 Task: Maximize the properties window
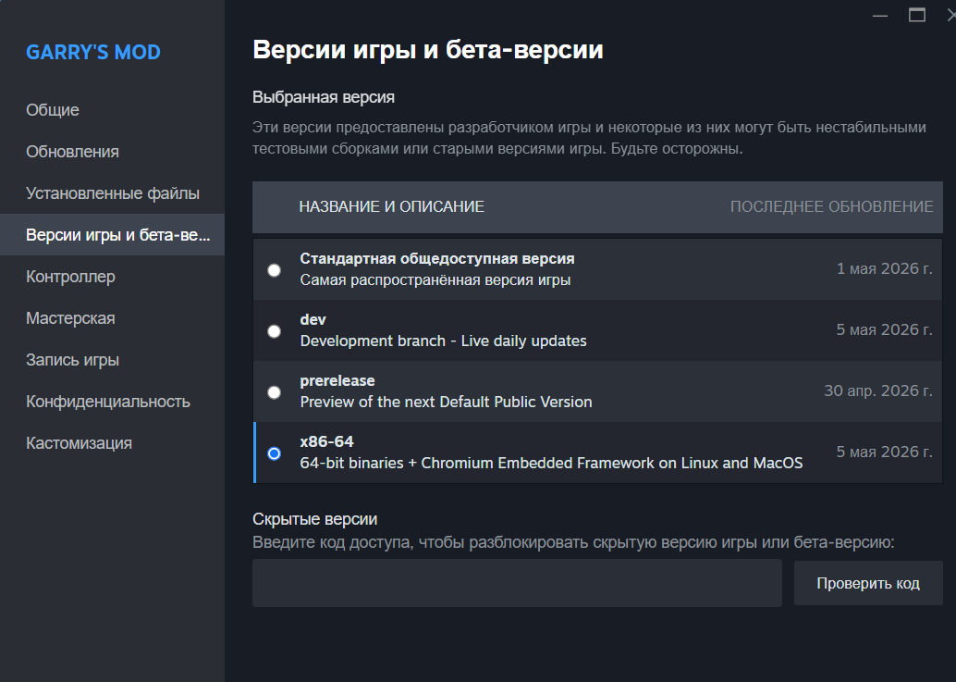(x=917, y=15)
